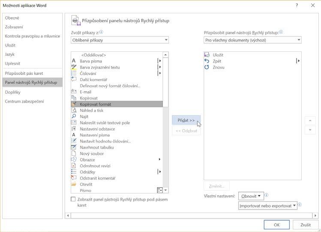Screen dimensions: 321x232
Task: Click the Nakreslit svislé textové pole icon
Action: click(x=74, y=122)
